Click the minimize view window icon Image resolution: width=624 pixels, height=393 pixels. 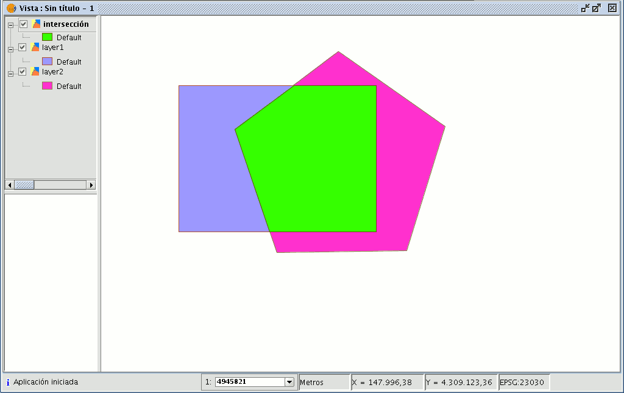pyautogui.click(x=585, y=8)
